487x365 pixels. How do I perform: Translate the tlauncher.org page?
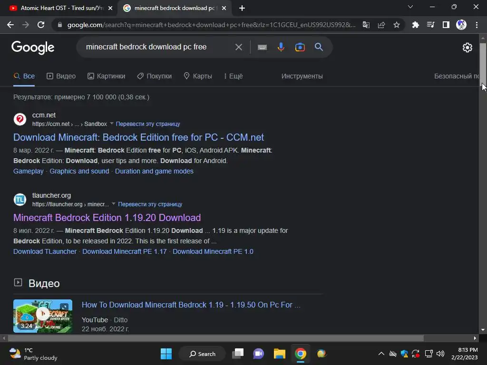coord(150,204)
